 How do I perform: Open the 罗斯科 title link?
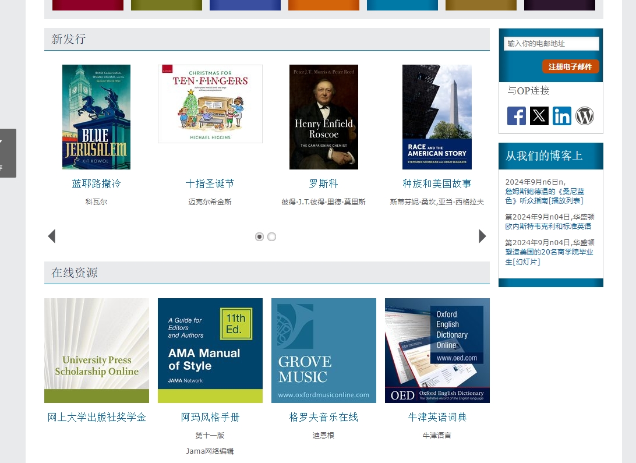click(323, 183)
